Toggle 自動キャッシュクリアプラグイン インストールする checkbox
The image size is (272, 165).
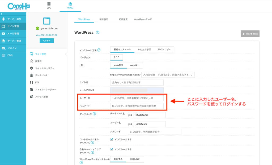(x=112, y=149)
